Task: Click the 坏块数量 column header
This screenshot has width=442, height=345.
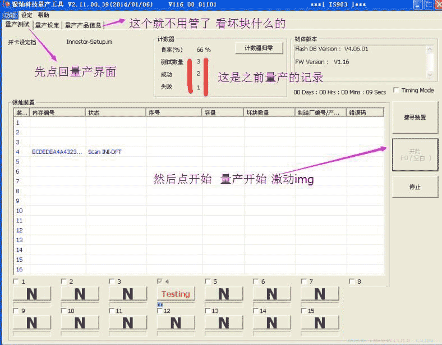Action: click(x=269, y=112)
